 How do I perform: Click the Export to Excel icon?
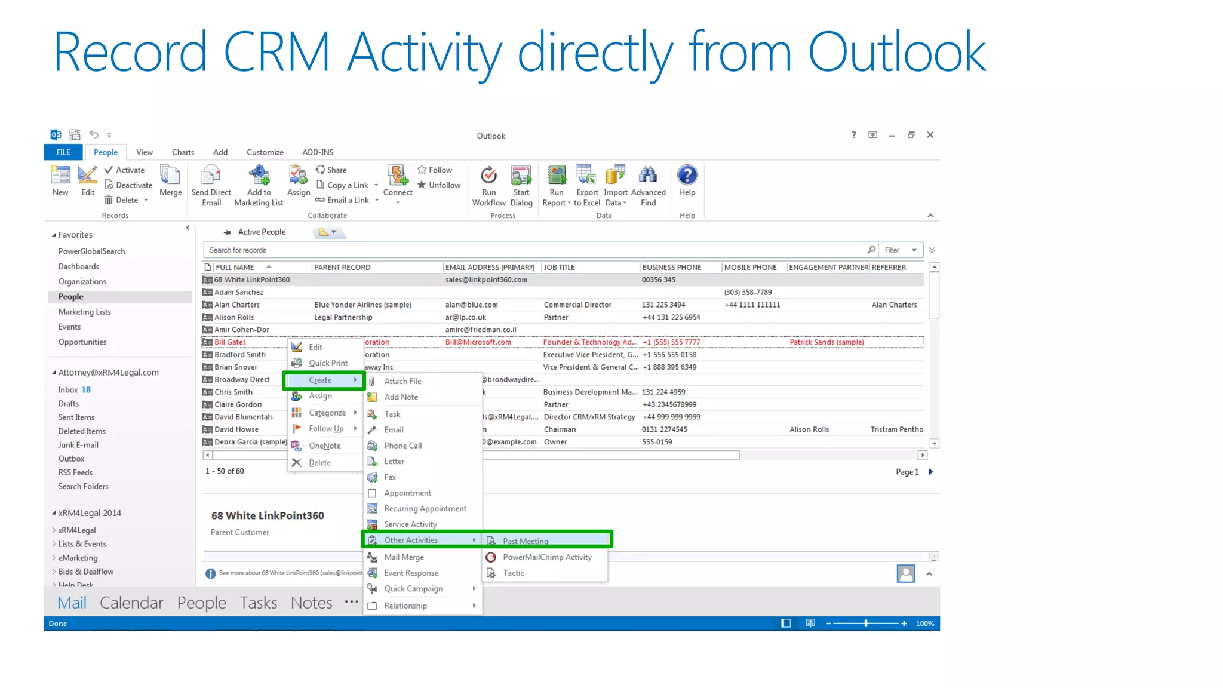click(586, 175)
